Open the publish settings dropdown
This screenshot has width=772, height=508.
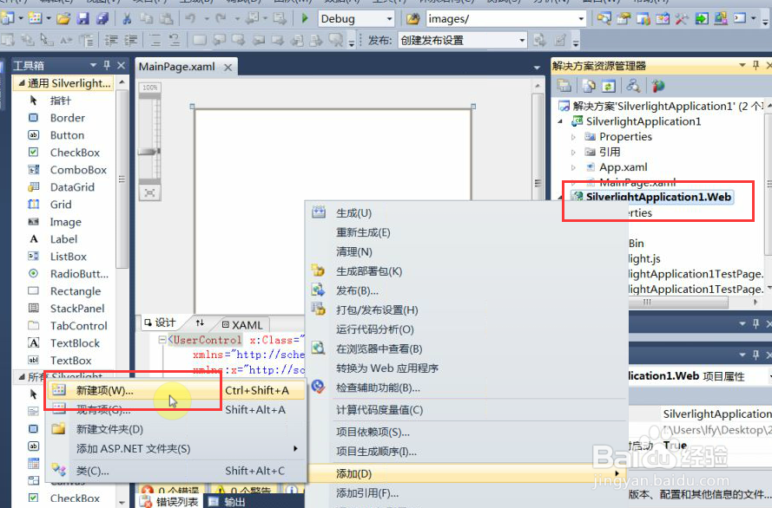click(x=522, y=40)
